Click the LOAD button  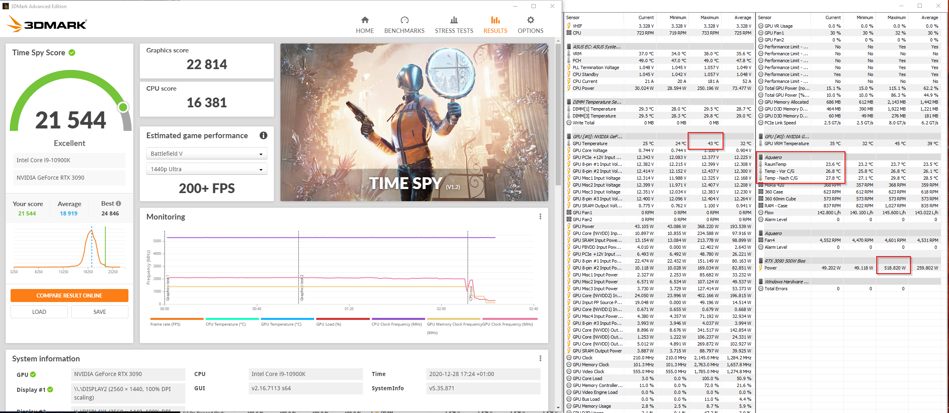39,312
